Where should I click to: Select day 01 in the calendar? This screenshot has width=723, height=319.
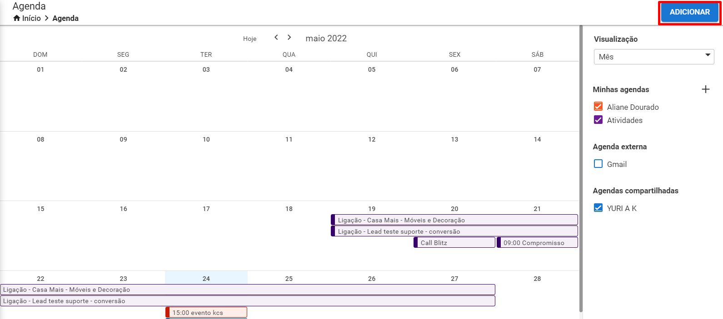coord(40,69)
